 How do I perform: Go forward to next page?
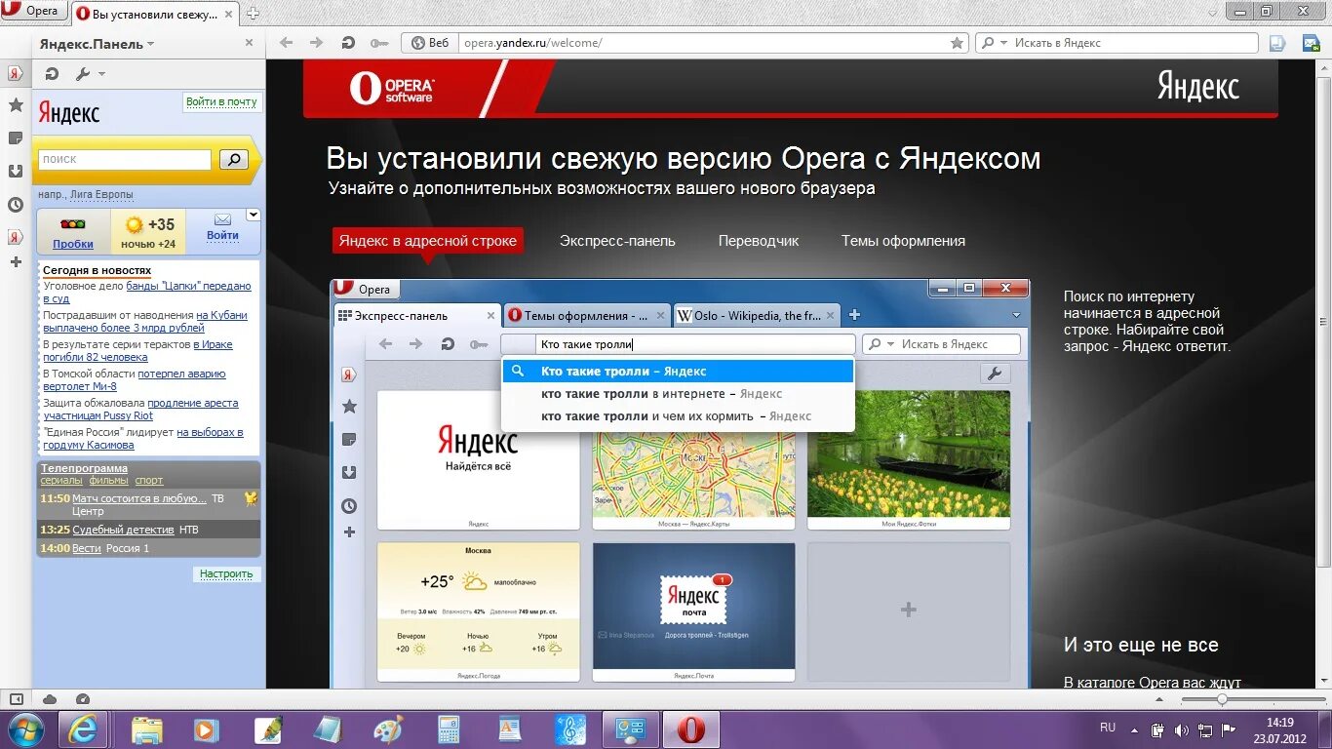[x=316, y=43]
